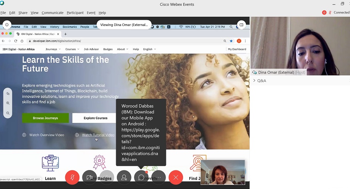Open the Edit menu in Webex
350x189 pixels.
coord(12,13)
